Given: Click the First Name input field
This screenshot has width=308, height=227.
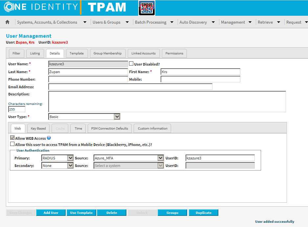Looking at the screenshot, I should (201, 72).
